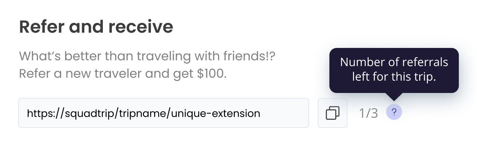Click the "Refer a new traveler" text line
This screenshot has height=146, width=477.
[x=123, y=74]
